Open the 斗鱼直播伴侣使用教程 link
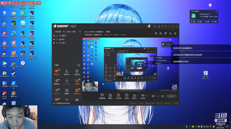 (x=62, y=103)
